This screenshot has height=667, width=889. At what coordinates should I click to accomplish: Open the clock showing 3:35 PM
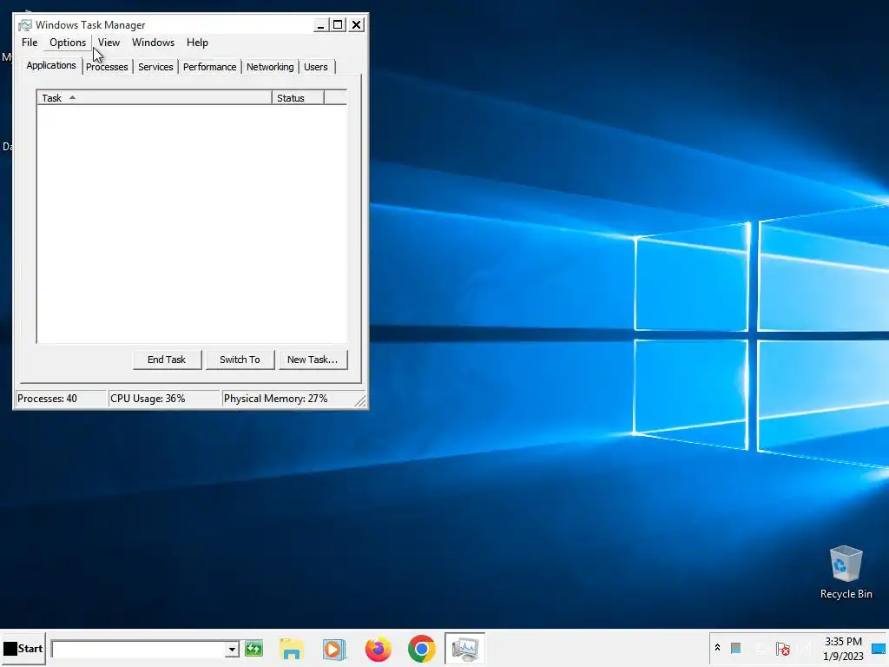[x=843, y=648]
